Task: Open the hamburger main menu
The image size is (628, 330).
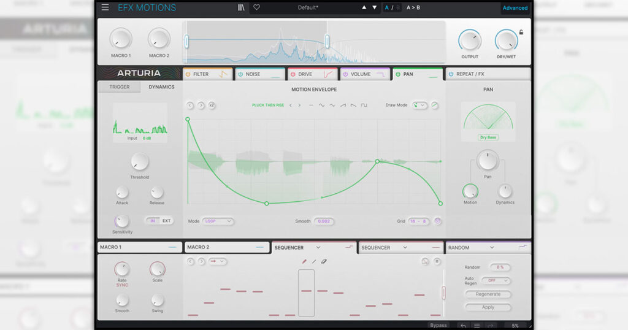Action: [x=105, y=7]
